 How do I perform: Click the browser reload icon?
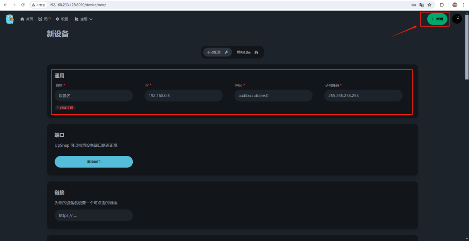(23, 5)
